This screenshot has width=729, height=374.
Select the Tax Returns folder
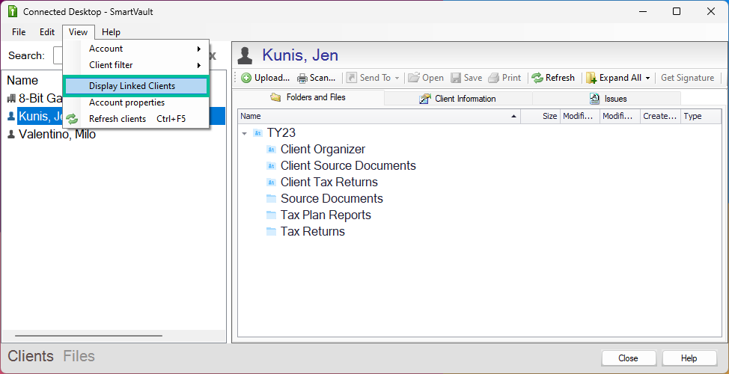point(313,231)
